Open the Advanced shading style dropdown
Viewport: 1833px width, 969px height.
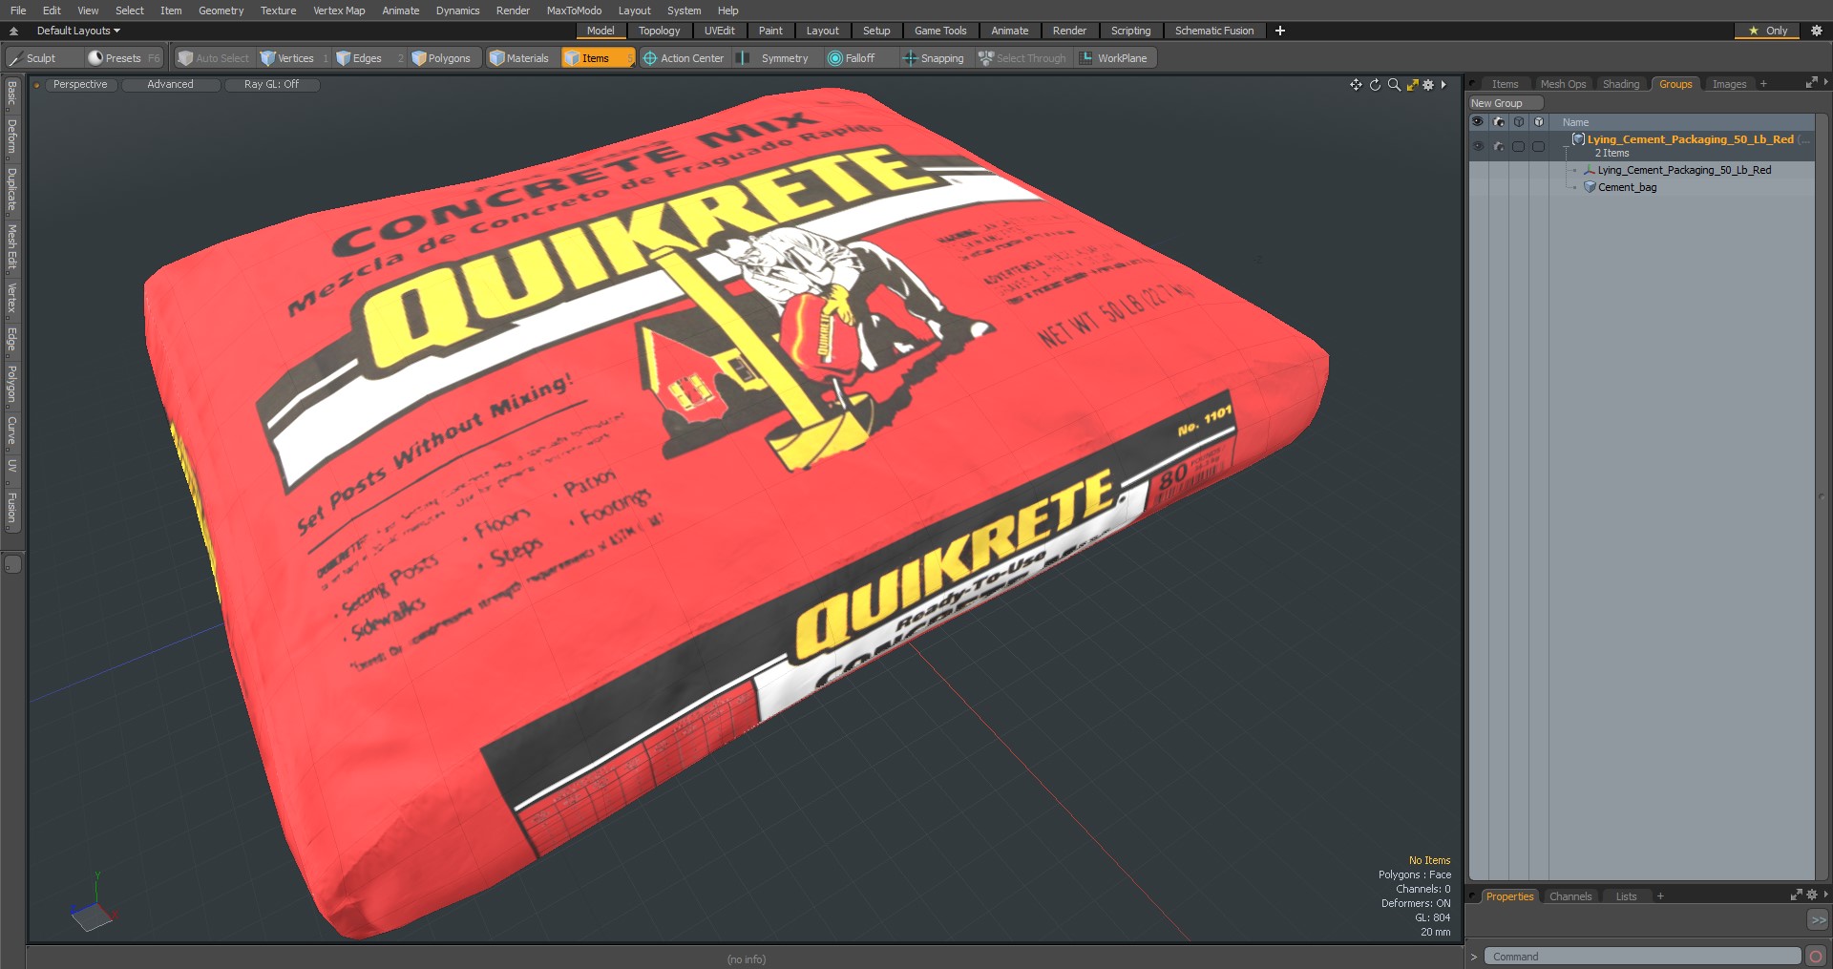pyautogui.click(x=170, y=85)
